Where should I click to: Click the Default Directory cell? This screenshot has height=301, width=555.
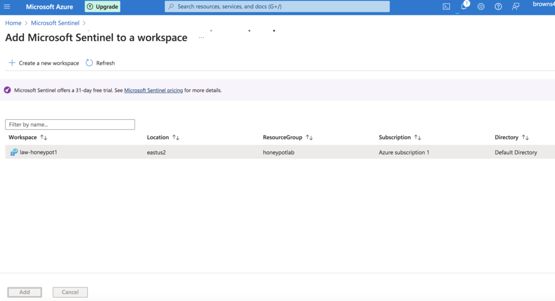click(x=516, y=152)
